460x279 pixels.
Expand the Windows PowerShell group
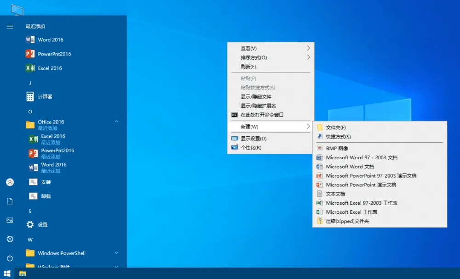(116, 253)
